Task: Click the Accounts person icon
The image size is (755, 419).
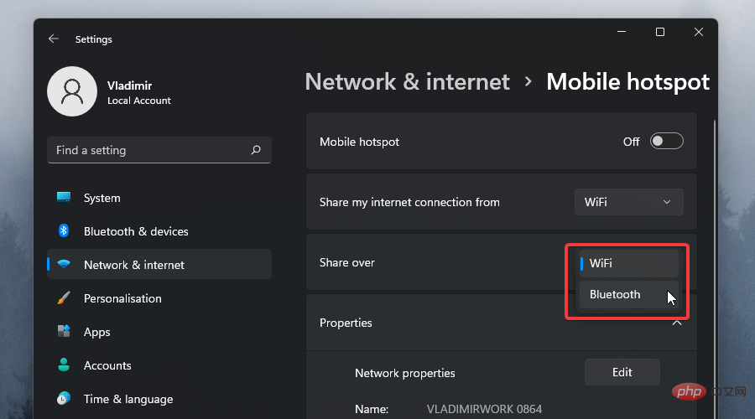Action: [x=64, y=365]
